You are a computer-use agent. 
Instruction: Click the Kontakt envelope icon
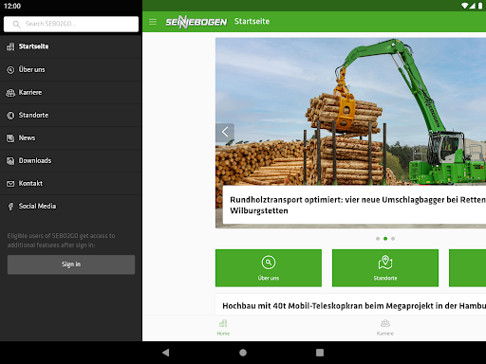coord(10,184)
